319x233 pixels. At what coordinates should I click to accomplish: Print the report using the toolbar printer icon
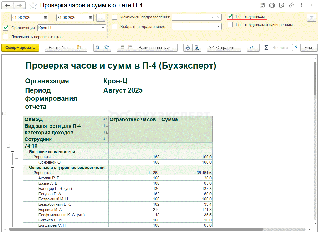coord(188,48)
